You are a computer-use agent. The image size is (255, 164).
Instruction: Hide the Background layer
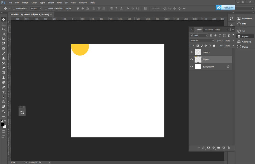pos(192,67)
